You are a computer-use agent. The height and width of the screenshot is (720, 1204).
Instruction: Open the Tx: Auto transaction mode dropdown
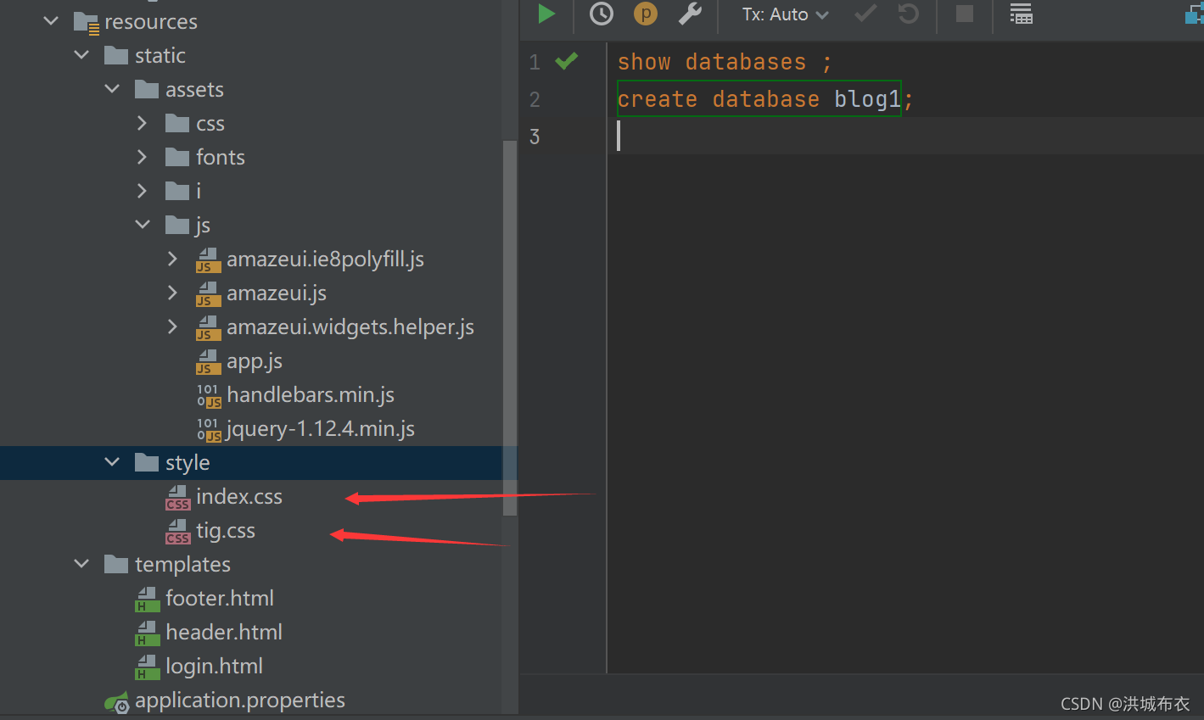point(785,14)
